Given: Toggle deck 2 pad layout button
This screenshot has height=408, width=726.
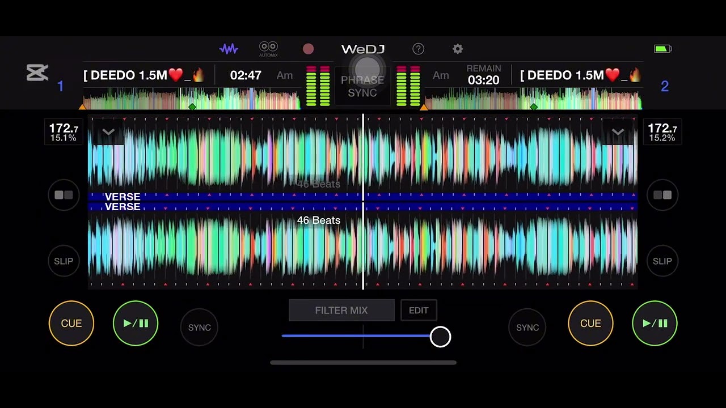Looking at the screenshot, I should pos(662,195).
